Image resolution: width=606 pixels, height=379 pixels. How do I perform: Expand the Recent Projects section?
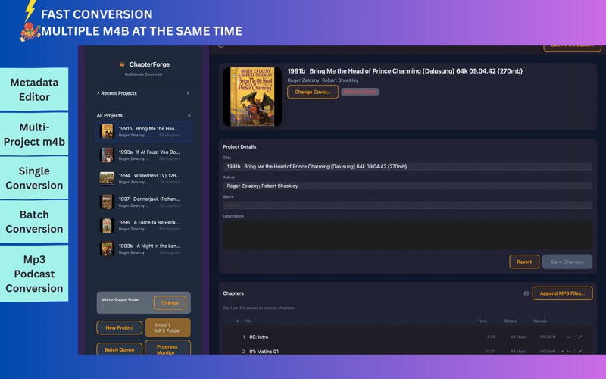click(117, 93)
